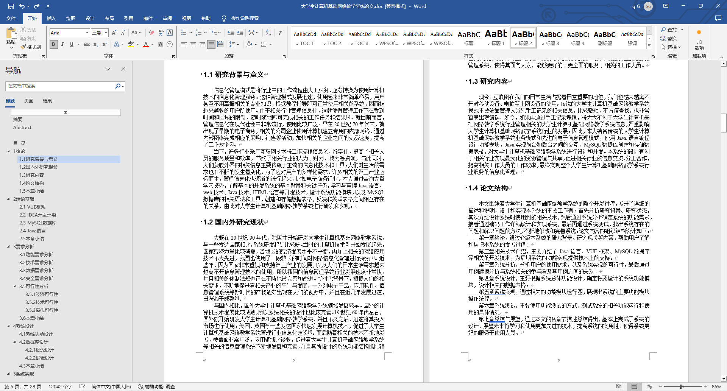Click the Paste clipboard icon

[x=11, y=33]
